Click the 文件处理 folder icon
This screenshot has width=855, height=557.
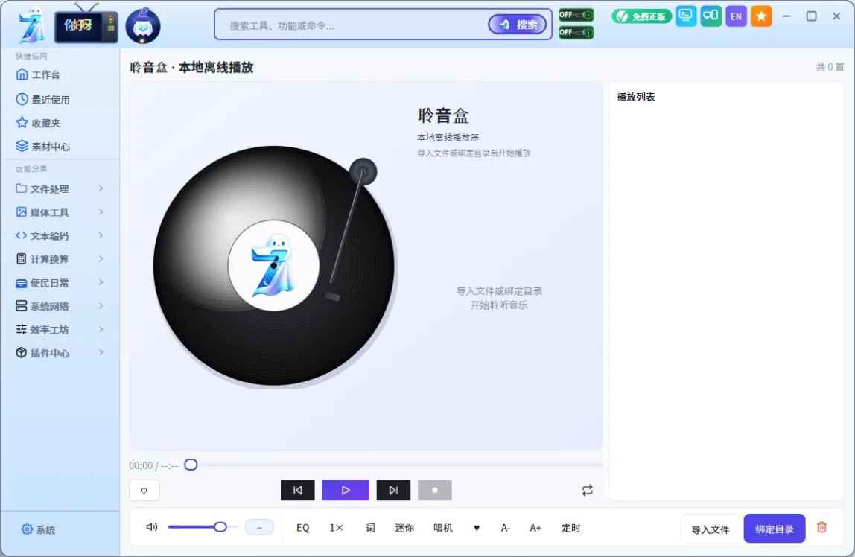pos(22,188)
